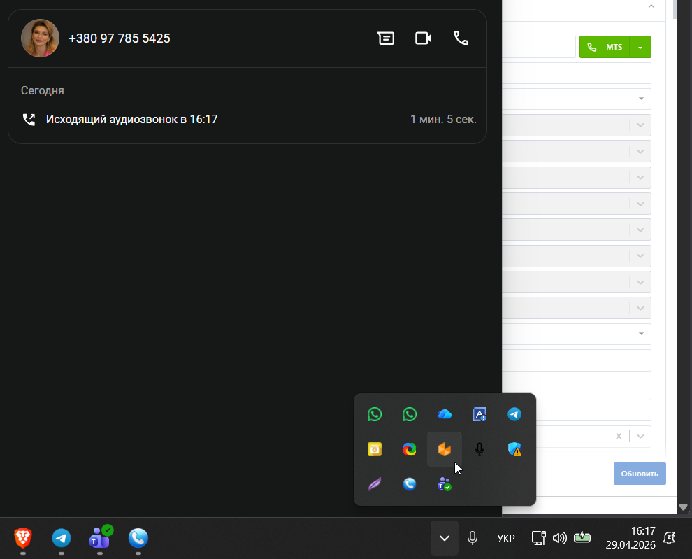Viewport: 692px width, 559px height.
Task: Open the notification center bell icon
Action: coord(670,538)
